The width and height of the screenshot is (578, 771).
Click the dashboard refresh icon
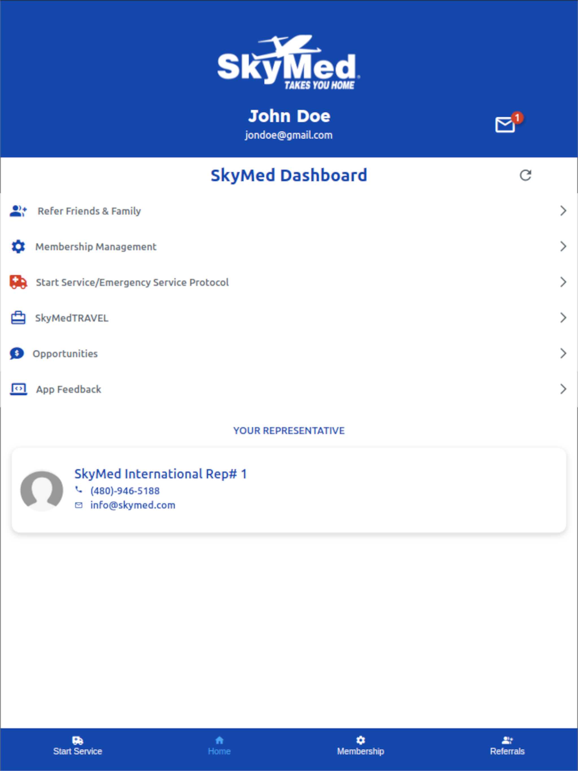(x=525, y=175)
